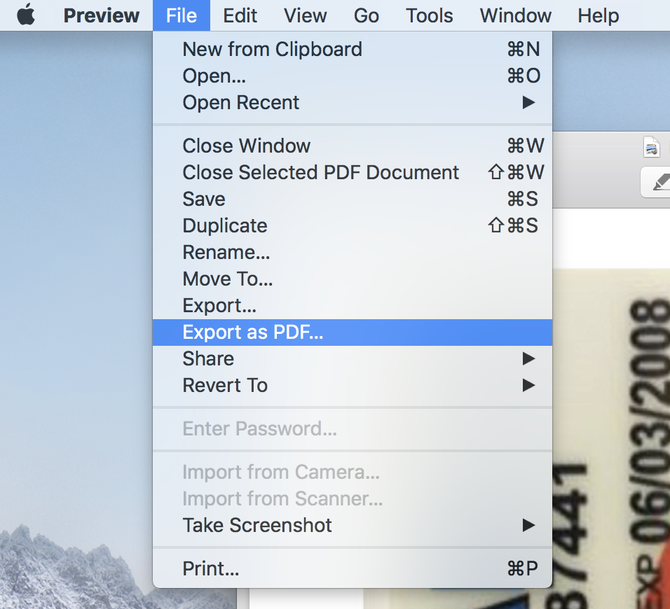670x609 pixels.
Task: Open the Window menu
Action: (x=515, y=15)
